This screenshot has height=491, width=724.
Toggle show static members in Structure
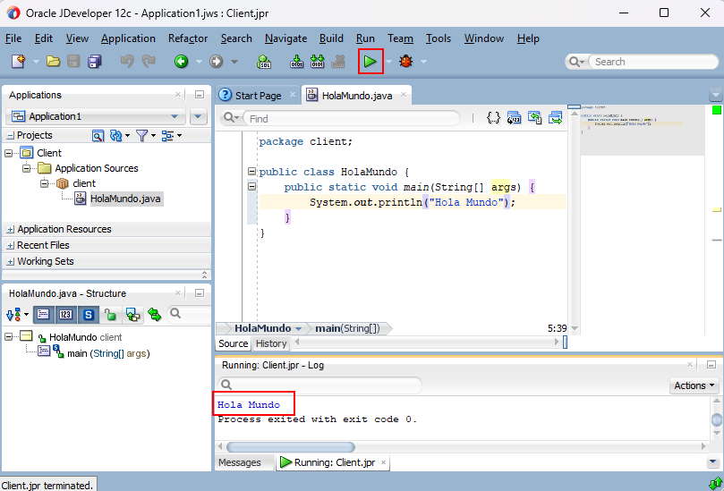click(x=89, y=315)
